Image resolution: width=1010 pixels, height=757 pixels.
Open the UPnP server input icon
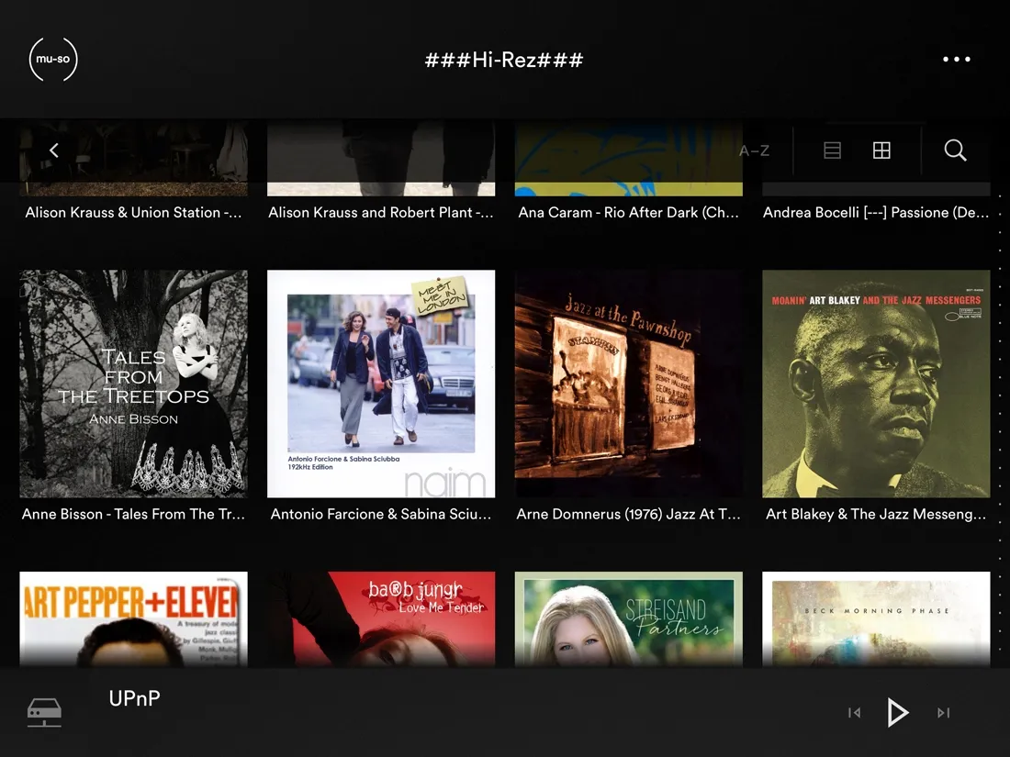[44, 713]
